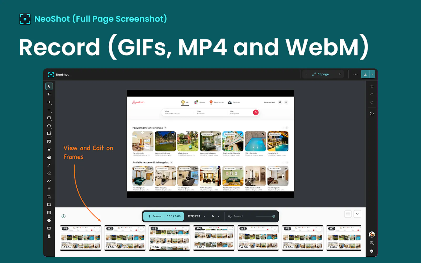Click the download button
The width and height of the screenshot is (421, 263).
coord(365,74)
